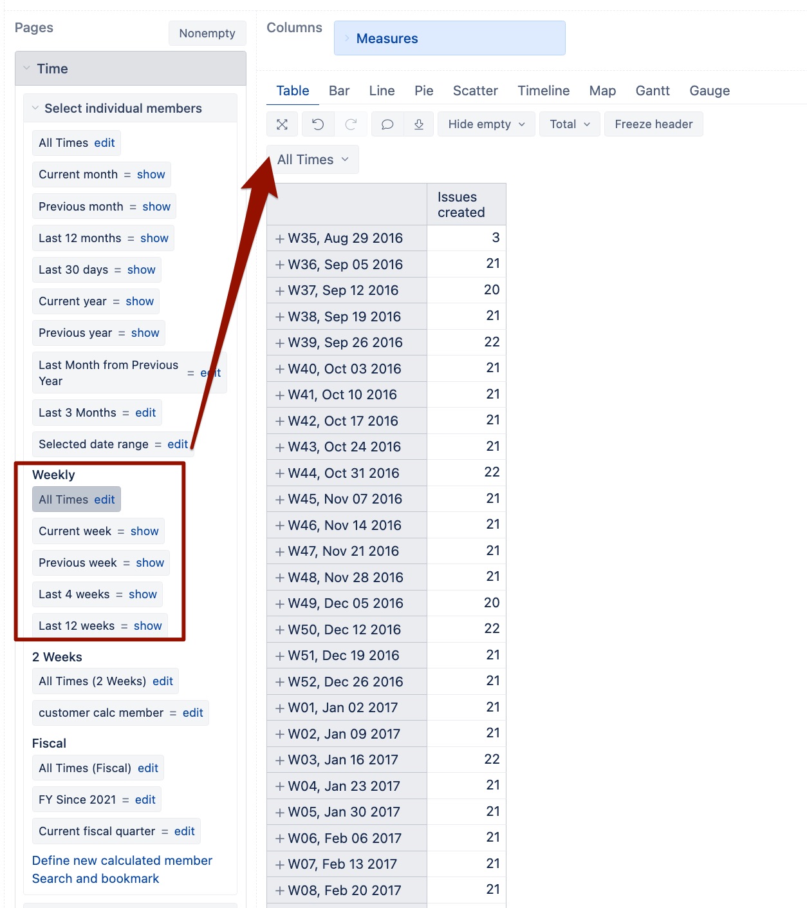Show the Current month member
Viewport: 807px width, 908px height.
tap(151, 175)
